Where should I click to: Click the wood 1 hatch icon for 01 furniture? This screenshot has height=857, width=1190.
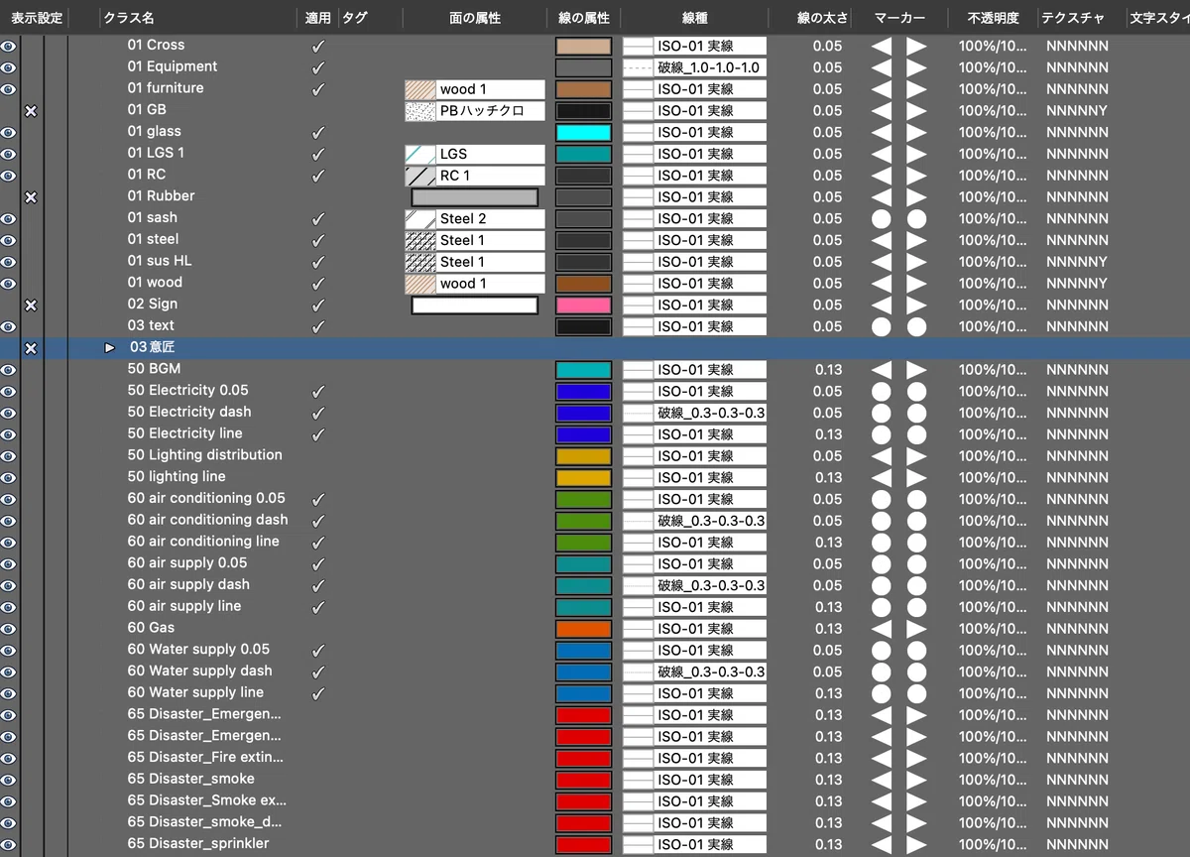coord(420,89)
